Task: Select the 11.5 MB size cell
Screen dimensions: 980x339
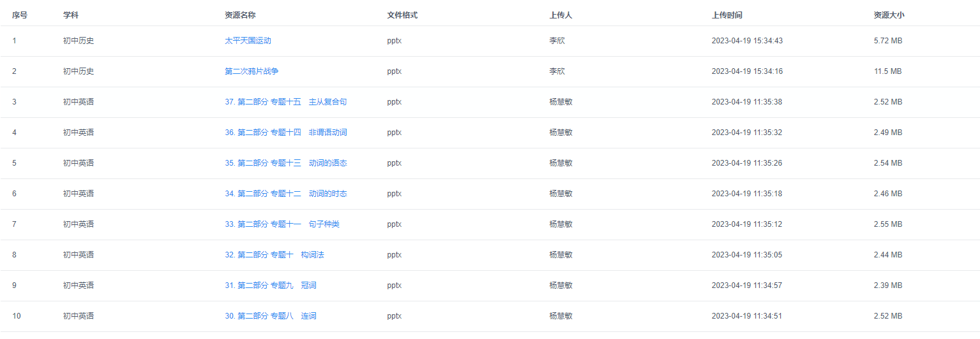Action: pos(887,71)
